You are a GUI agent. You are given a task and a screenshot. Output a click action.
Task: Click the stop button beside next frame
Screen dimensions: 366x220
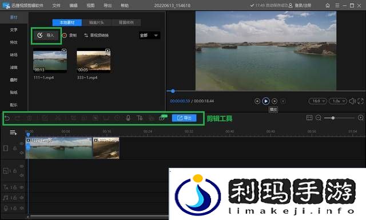point(283,101)
